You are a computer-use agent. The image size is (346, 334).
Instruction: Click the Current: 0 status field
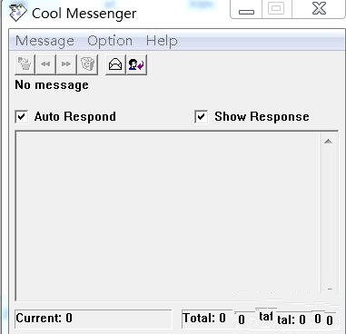(94, 319)
